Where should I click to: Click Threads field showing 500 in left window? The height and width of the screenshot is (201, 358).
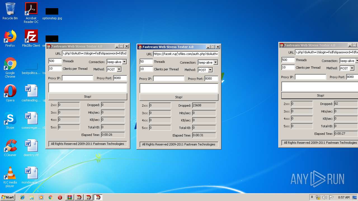(x=55, y=61)
